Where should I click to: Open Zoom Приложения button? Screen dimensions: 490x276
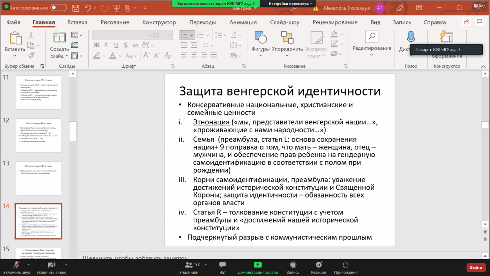point(346,268)
